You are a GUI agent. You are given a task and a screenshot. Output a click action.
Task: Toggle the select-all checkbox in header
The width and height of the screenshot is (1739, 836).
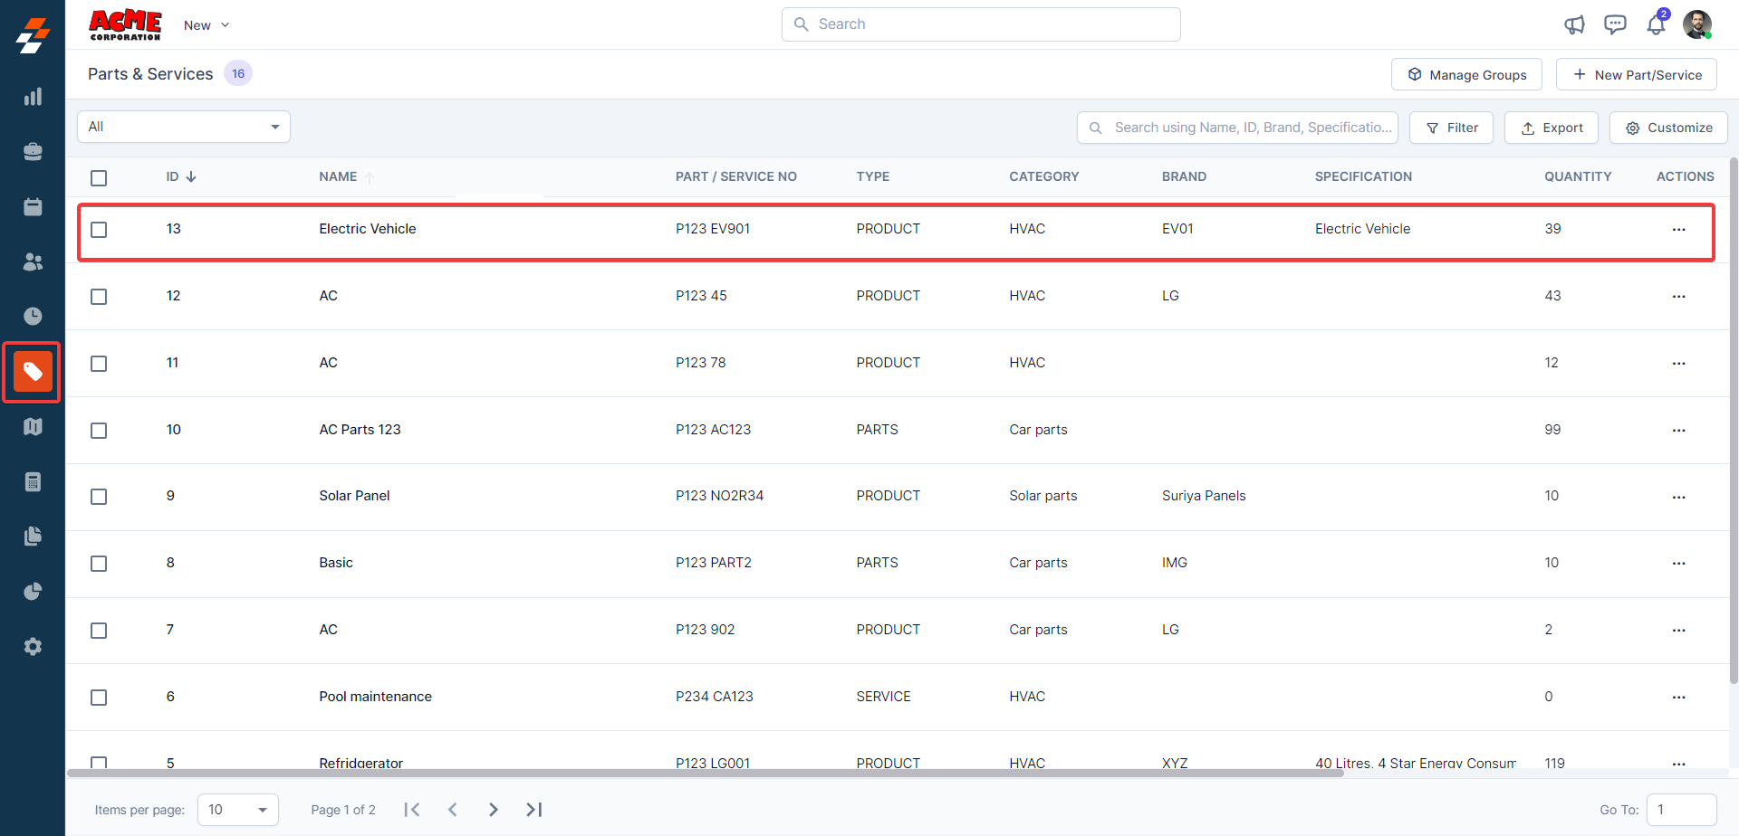(99, 178)
